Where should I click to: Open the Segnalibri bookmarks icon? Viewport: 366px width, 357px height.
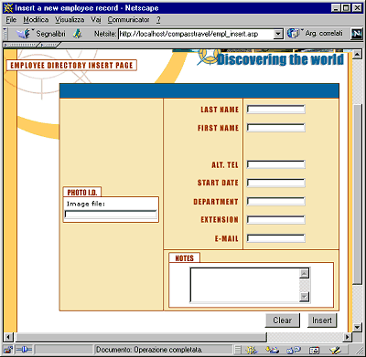(x=23, y=34)
